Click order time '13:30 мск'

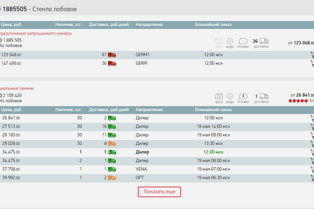pos(214,144)
